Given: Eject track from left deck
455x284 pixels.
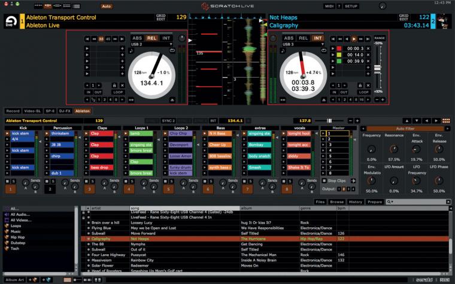Looking at the screenshot, I should (172, 100).
